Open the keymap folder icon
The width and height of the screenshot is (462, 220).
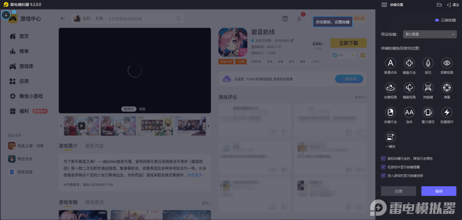pos(439,5)
